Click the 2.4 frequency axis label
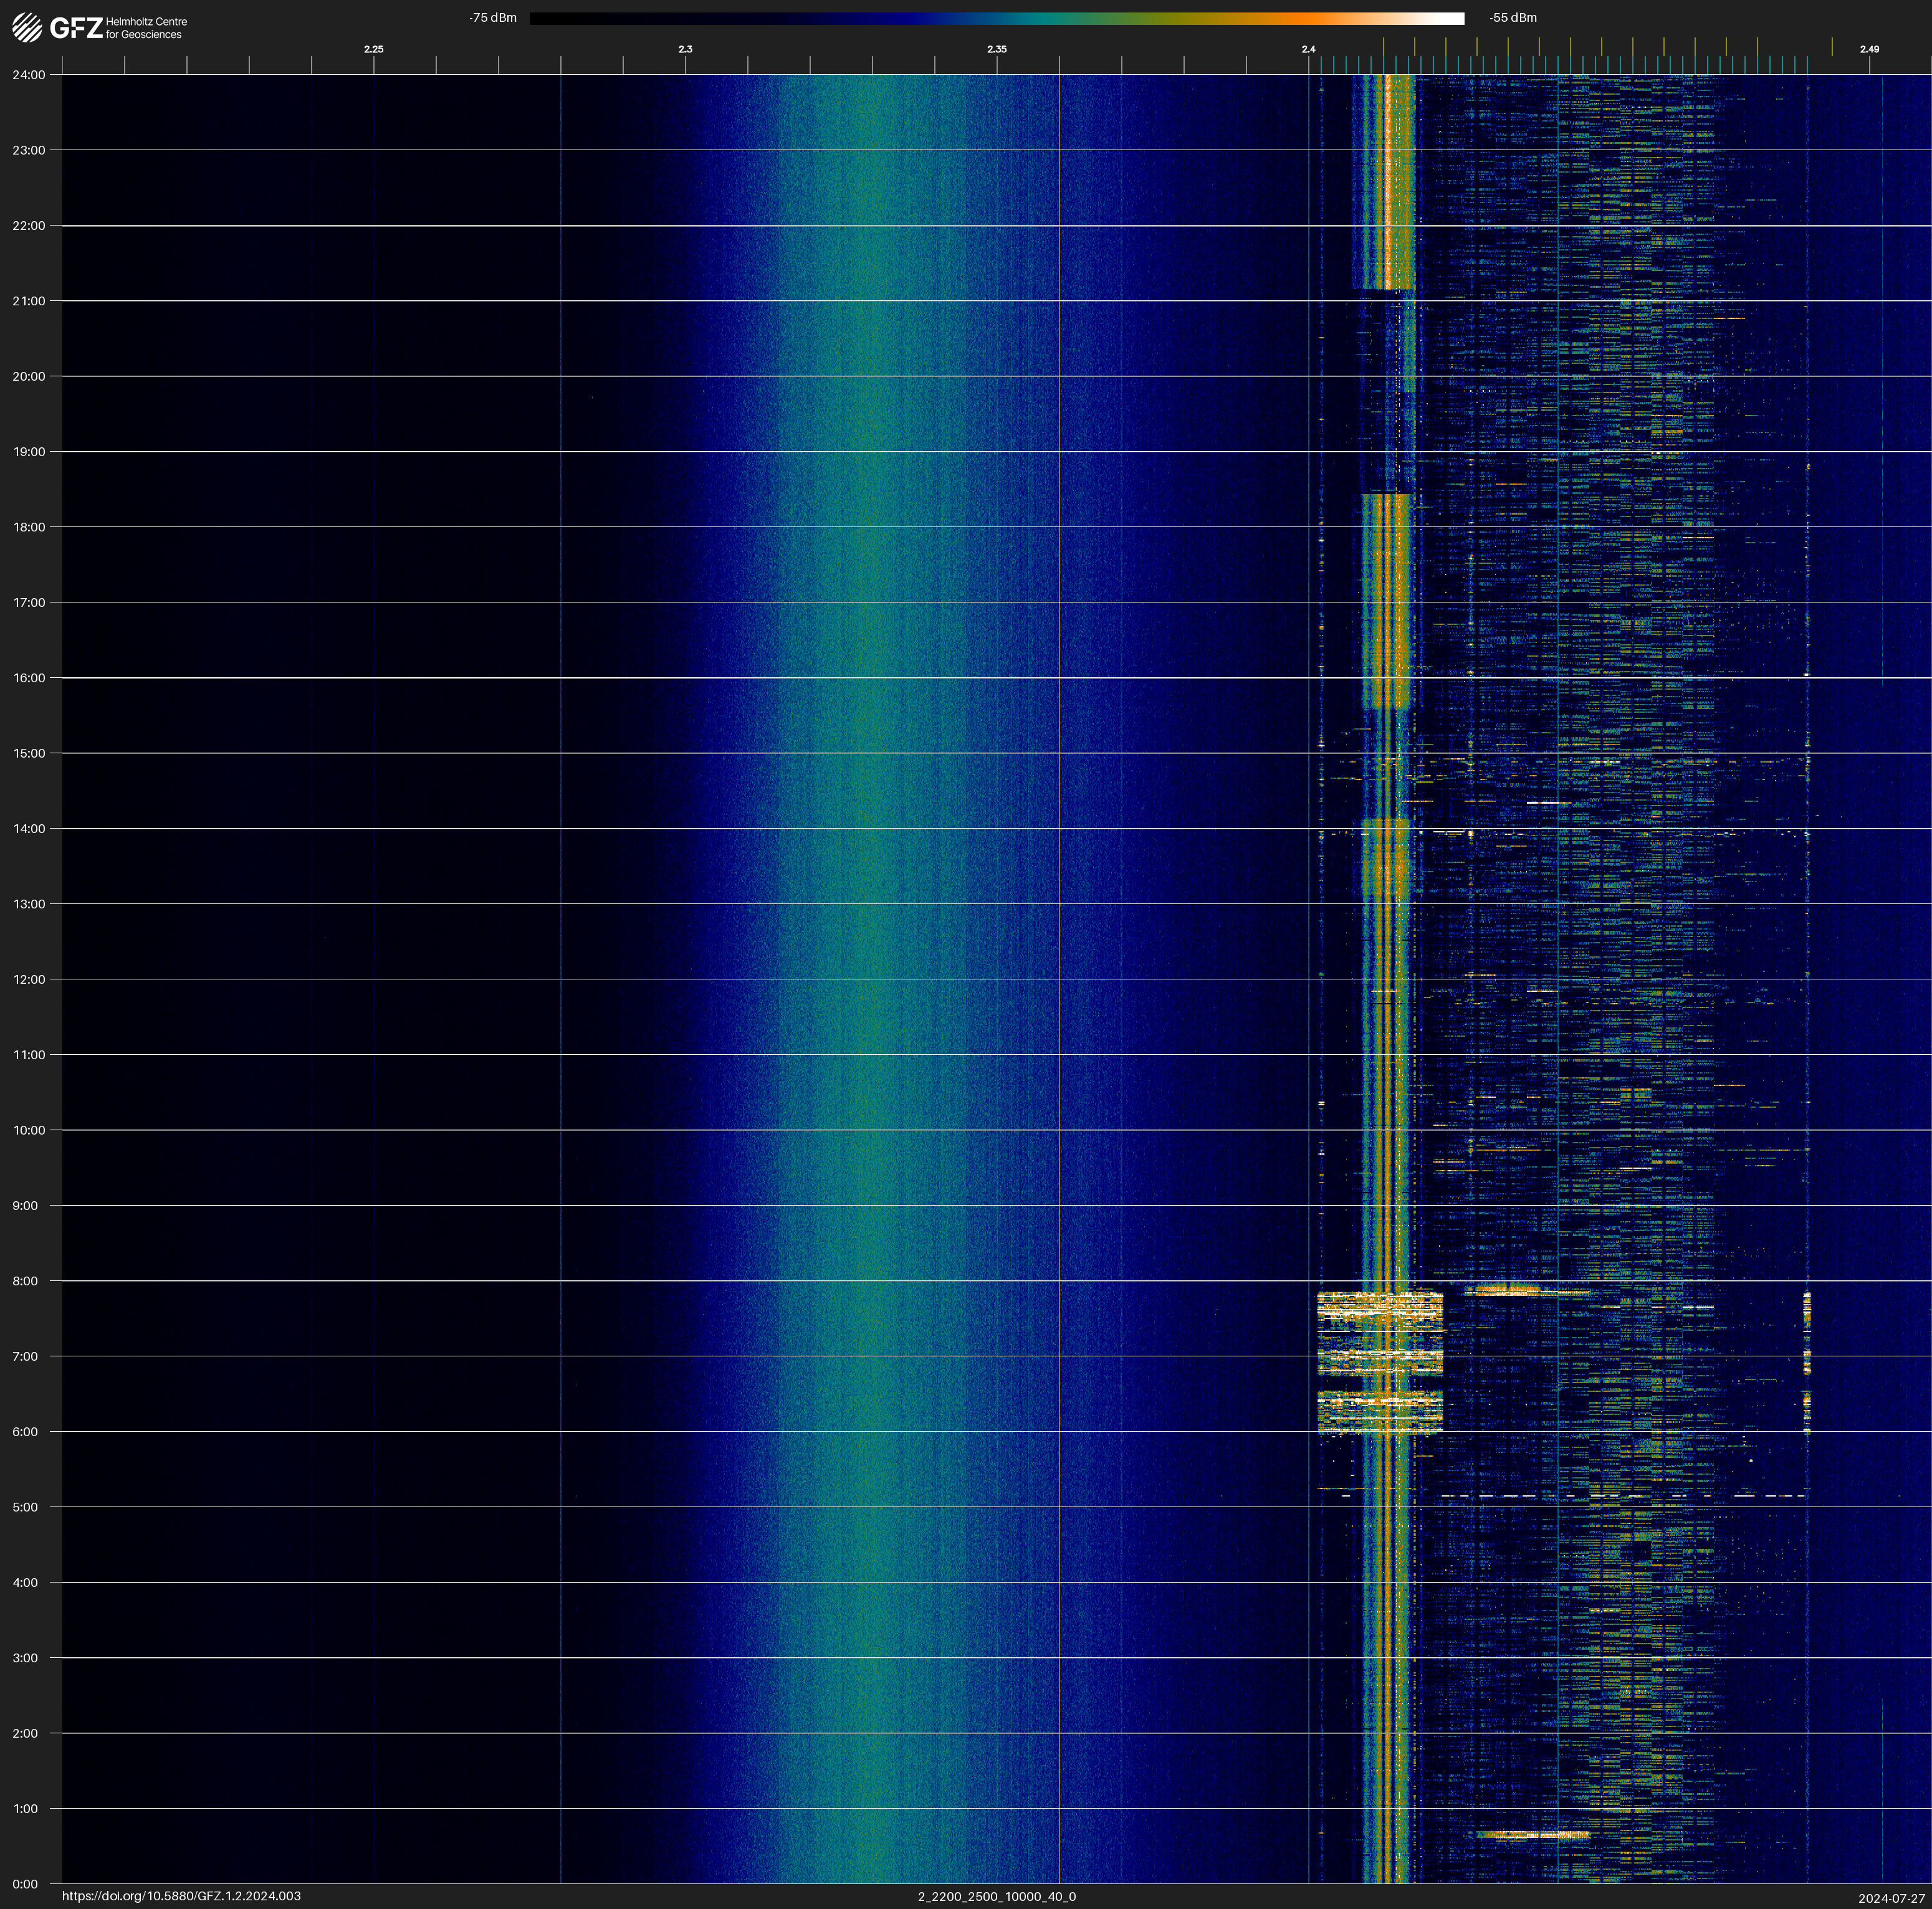The width and height of the screenshot is (1932, 1909). coord(1308,49)
